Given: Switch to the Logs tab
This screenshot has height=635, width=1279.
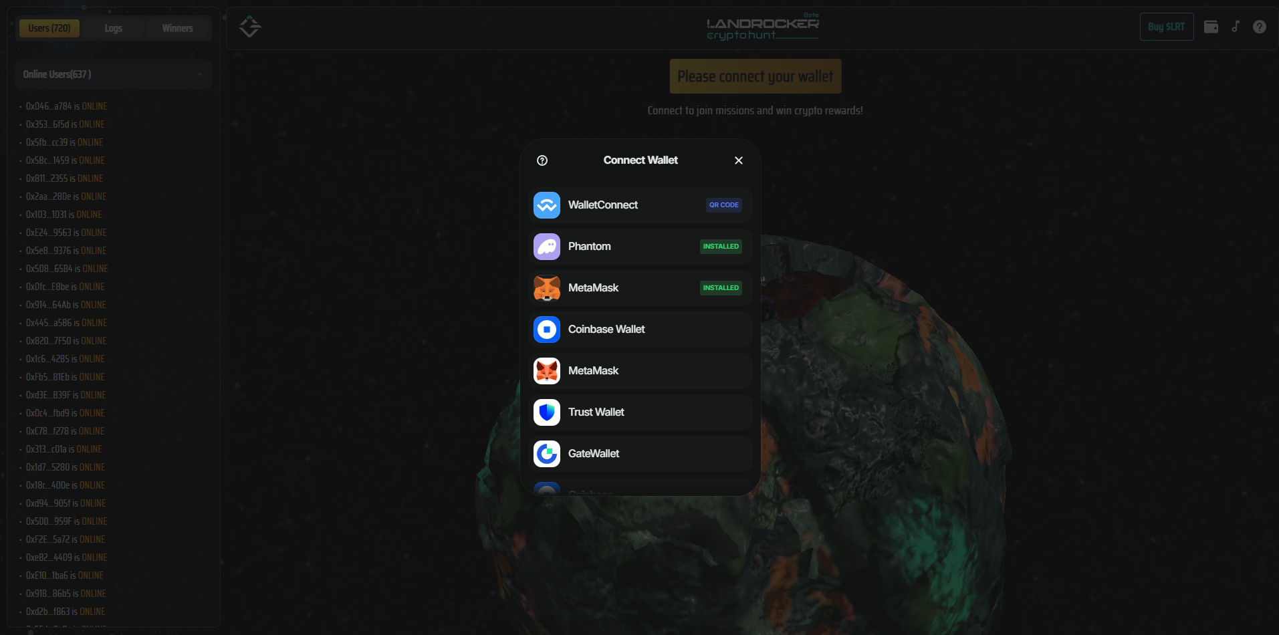Looking at the screenshot, I should click(114, 28).
